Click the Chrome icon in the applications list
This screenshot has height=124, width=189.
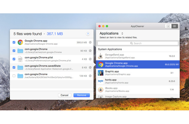[x=100, y=64]
